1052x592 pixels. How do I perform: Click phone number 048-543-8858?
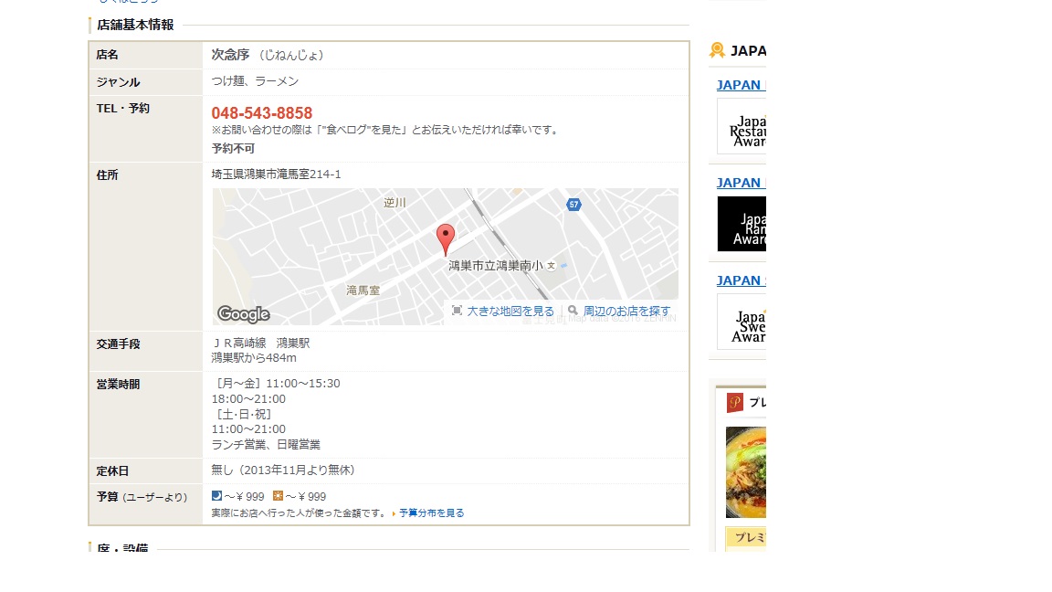coord(262,112)
